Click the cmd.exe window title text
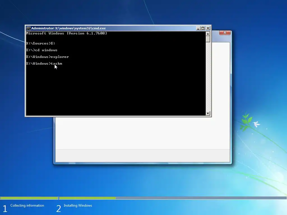Viewport: 287px width, 215px height. point(68,28)
